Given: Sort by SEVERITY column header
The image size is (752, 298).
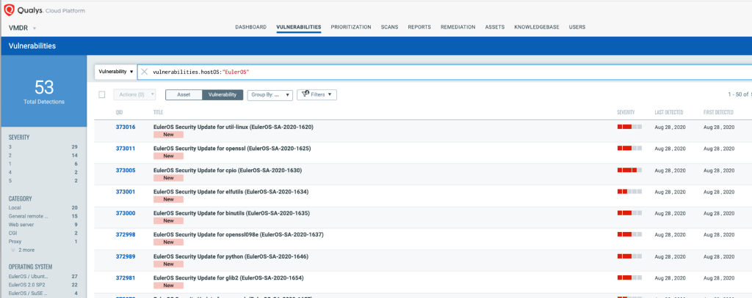Looking at the screenshot, I should [x=626, y=113].
